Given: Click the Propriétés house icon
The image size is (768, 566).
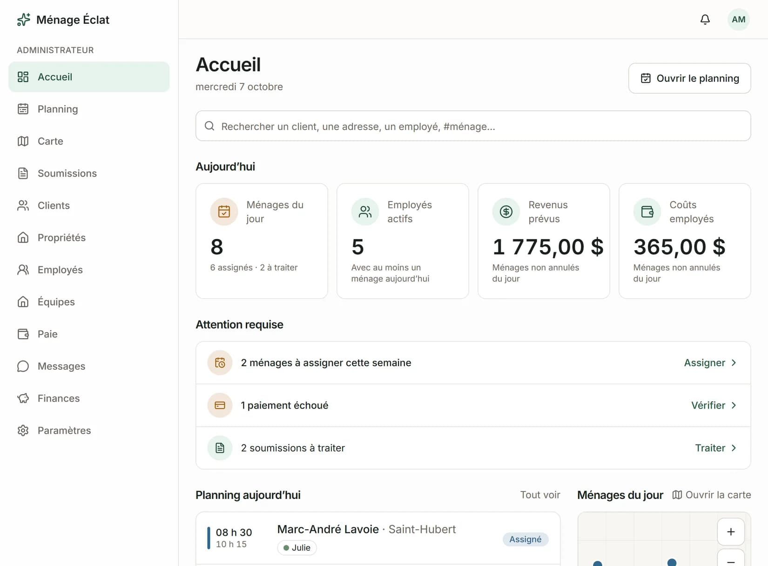Looking at the screenshot, I should (23, 238).
